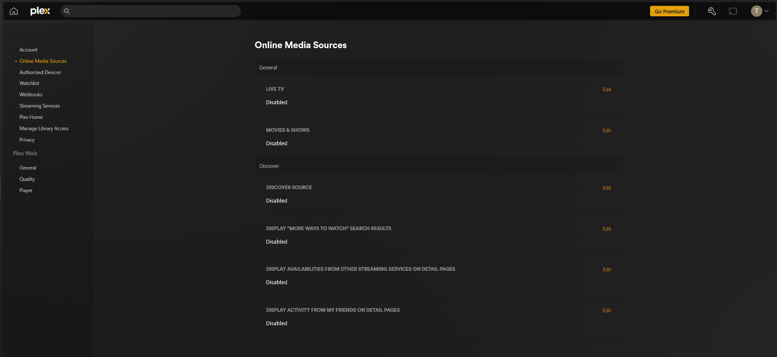Image resolution: width=777 pixels, height=357 pixels.
Task: Click the Cast screen icon
Action: point(733,11)
